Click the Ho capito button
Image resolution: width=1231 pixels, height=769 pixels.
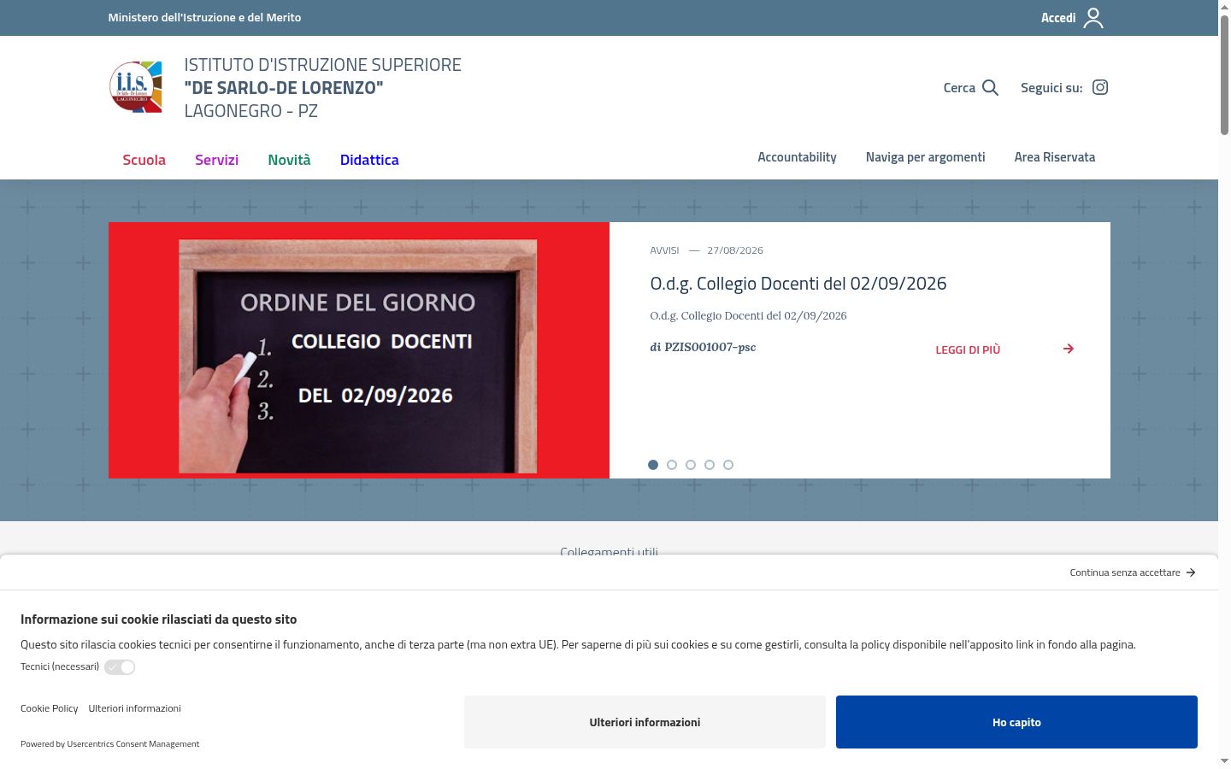[x=1016, y=722]
